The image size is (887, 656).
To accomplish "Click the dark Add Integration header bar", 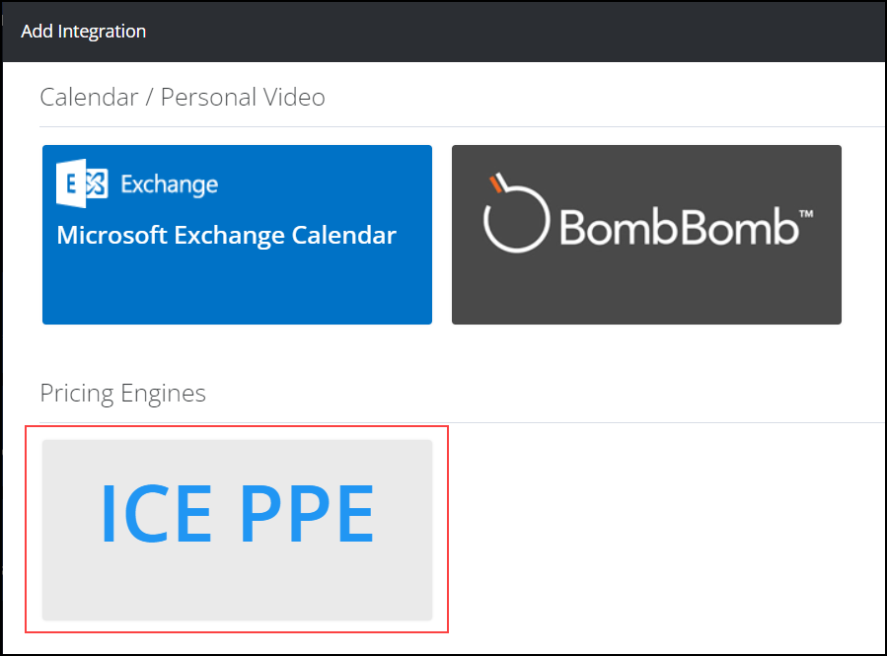I will pos(444,32).
